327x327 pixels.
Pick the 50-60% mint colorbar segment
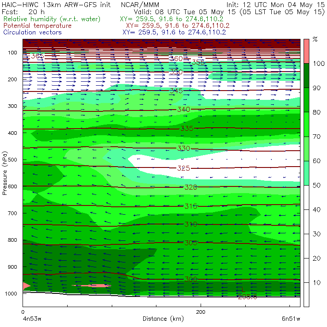coord(306,173)
